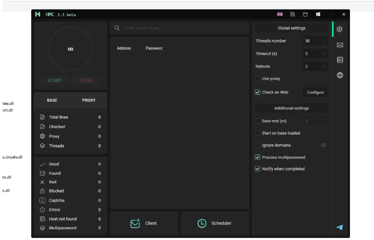The width and height of the screenshot is (374, 240).
Task: Open the server list sidebar icon
Action: point(340,60)
